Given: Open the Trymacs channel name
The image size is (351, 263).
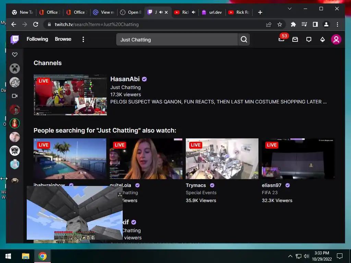Looking at the screenshot, I should click(x=196, y=185).
